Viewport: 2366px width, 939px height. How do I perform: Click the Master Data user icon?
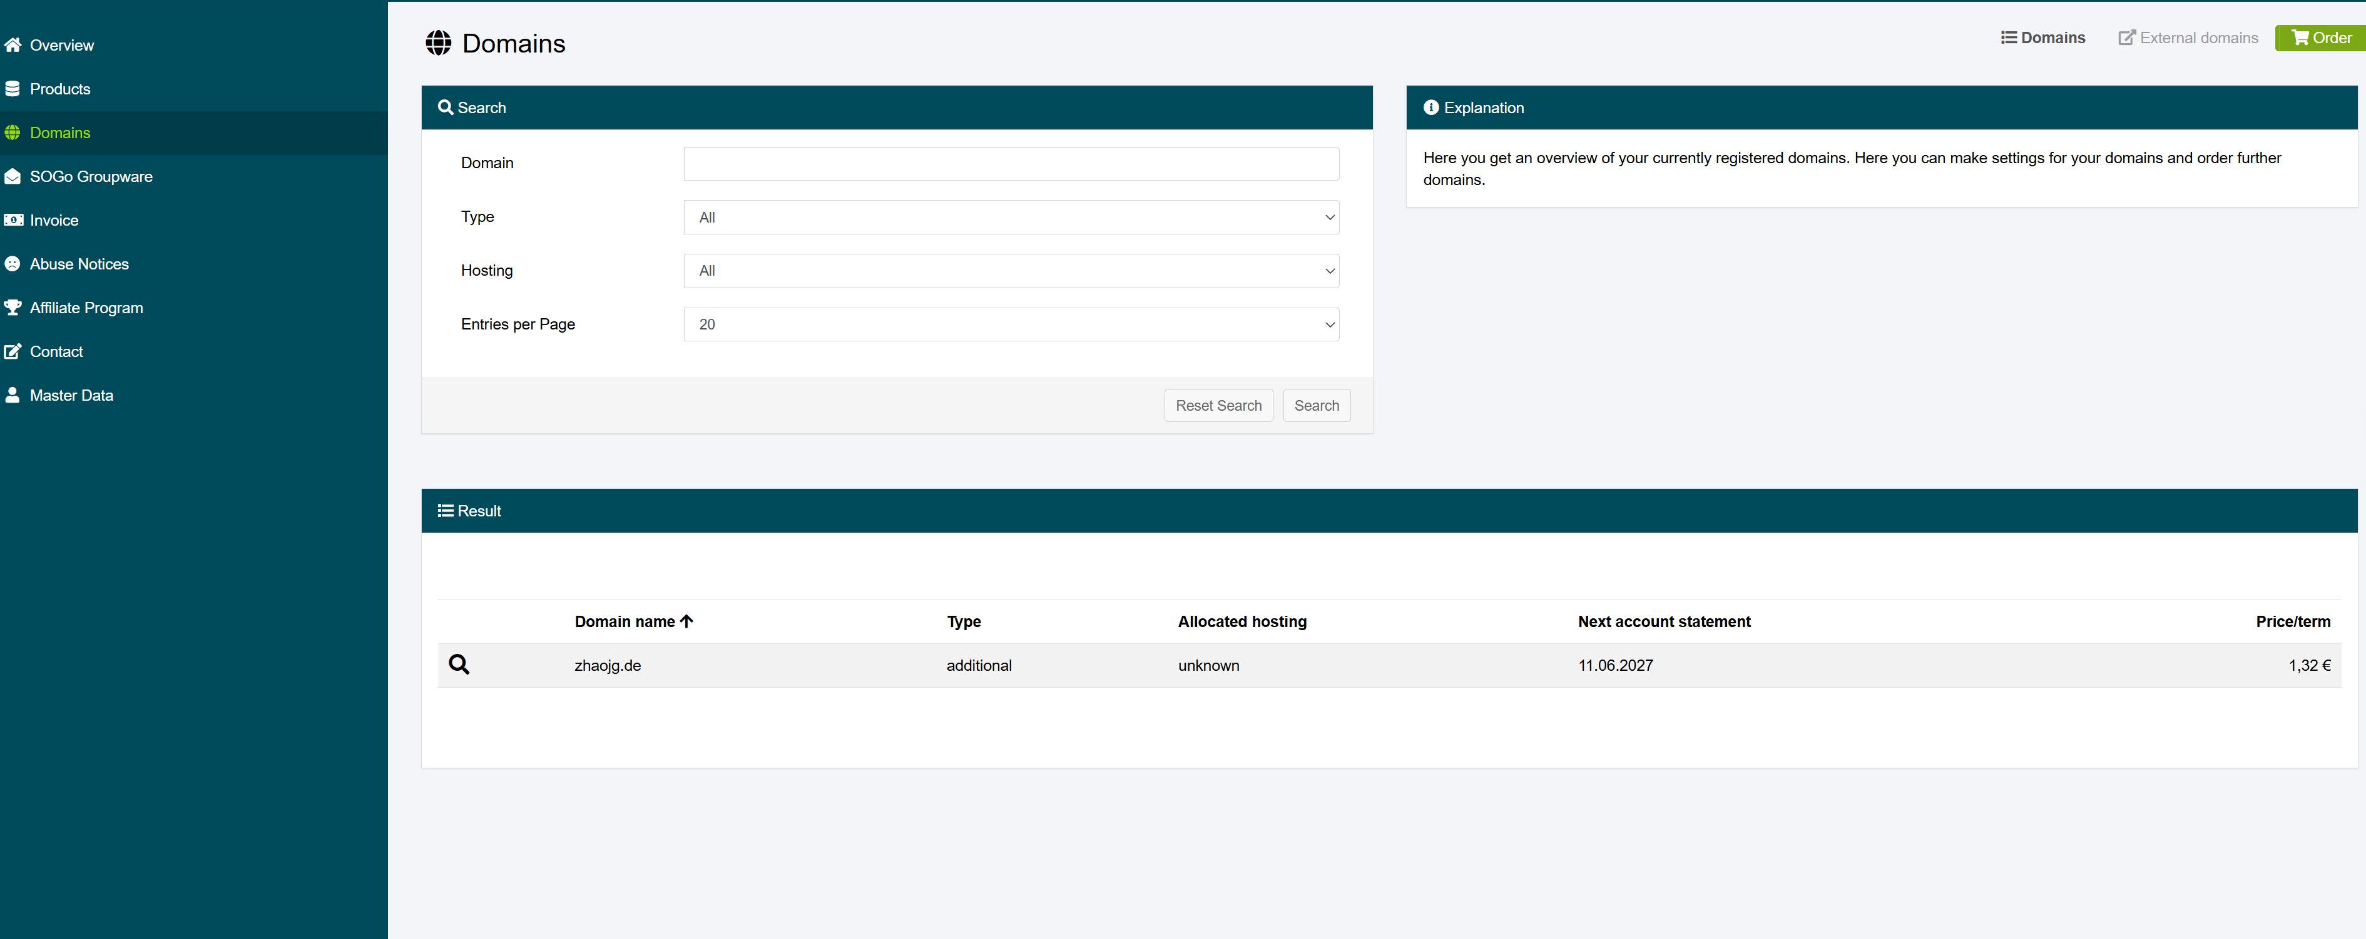(12, 396)
